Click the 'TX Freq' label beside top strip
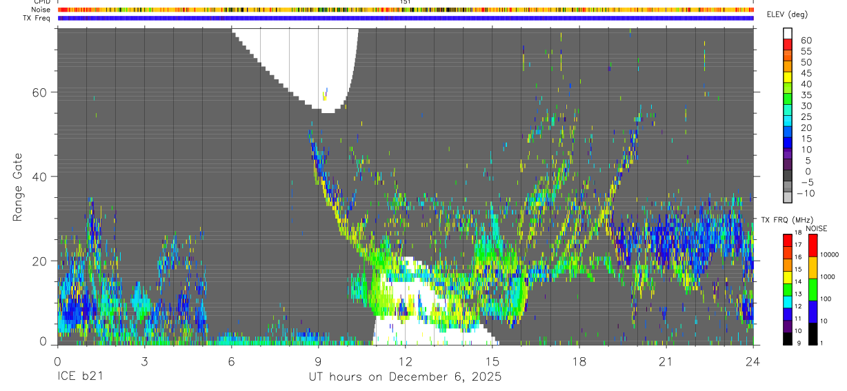 (x=37, y=18)
